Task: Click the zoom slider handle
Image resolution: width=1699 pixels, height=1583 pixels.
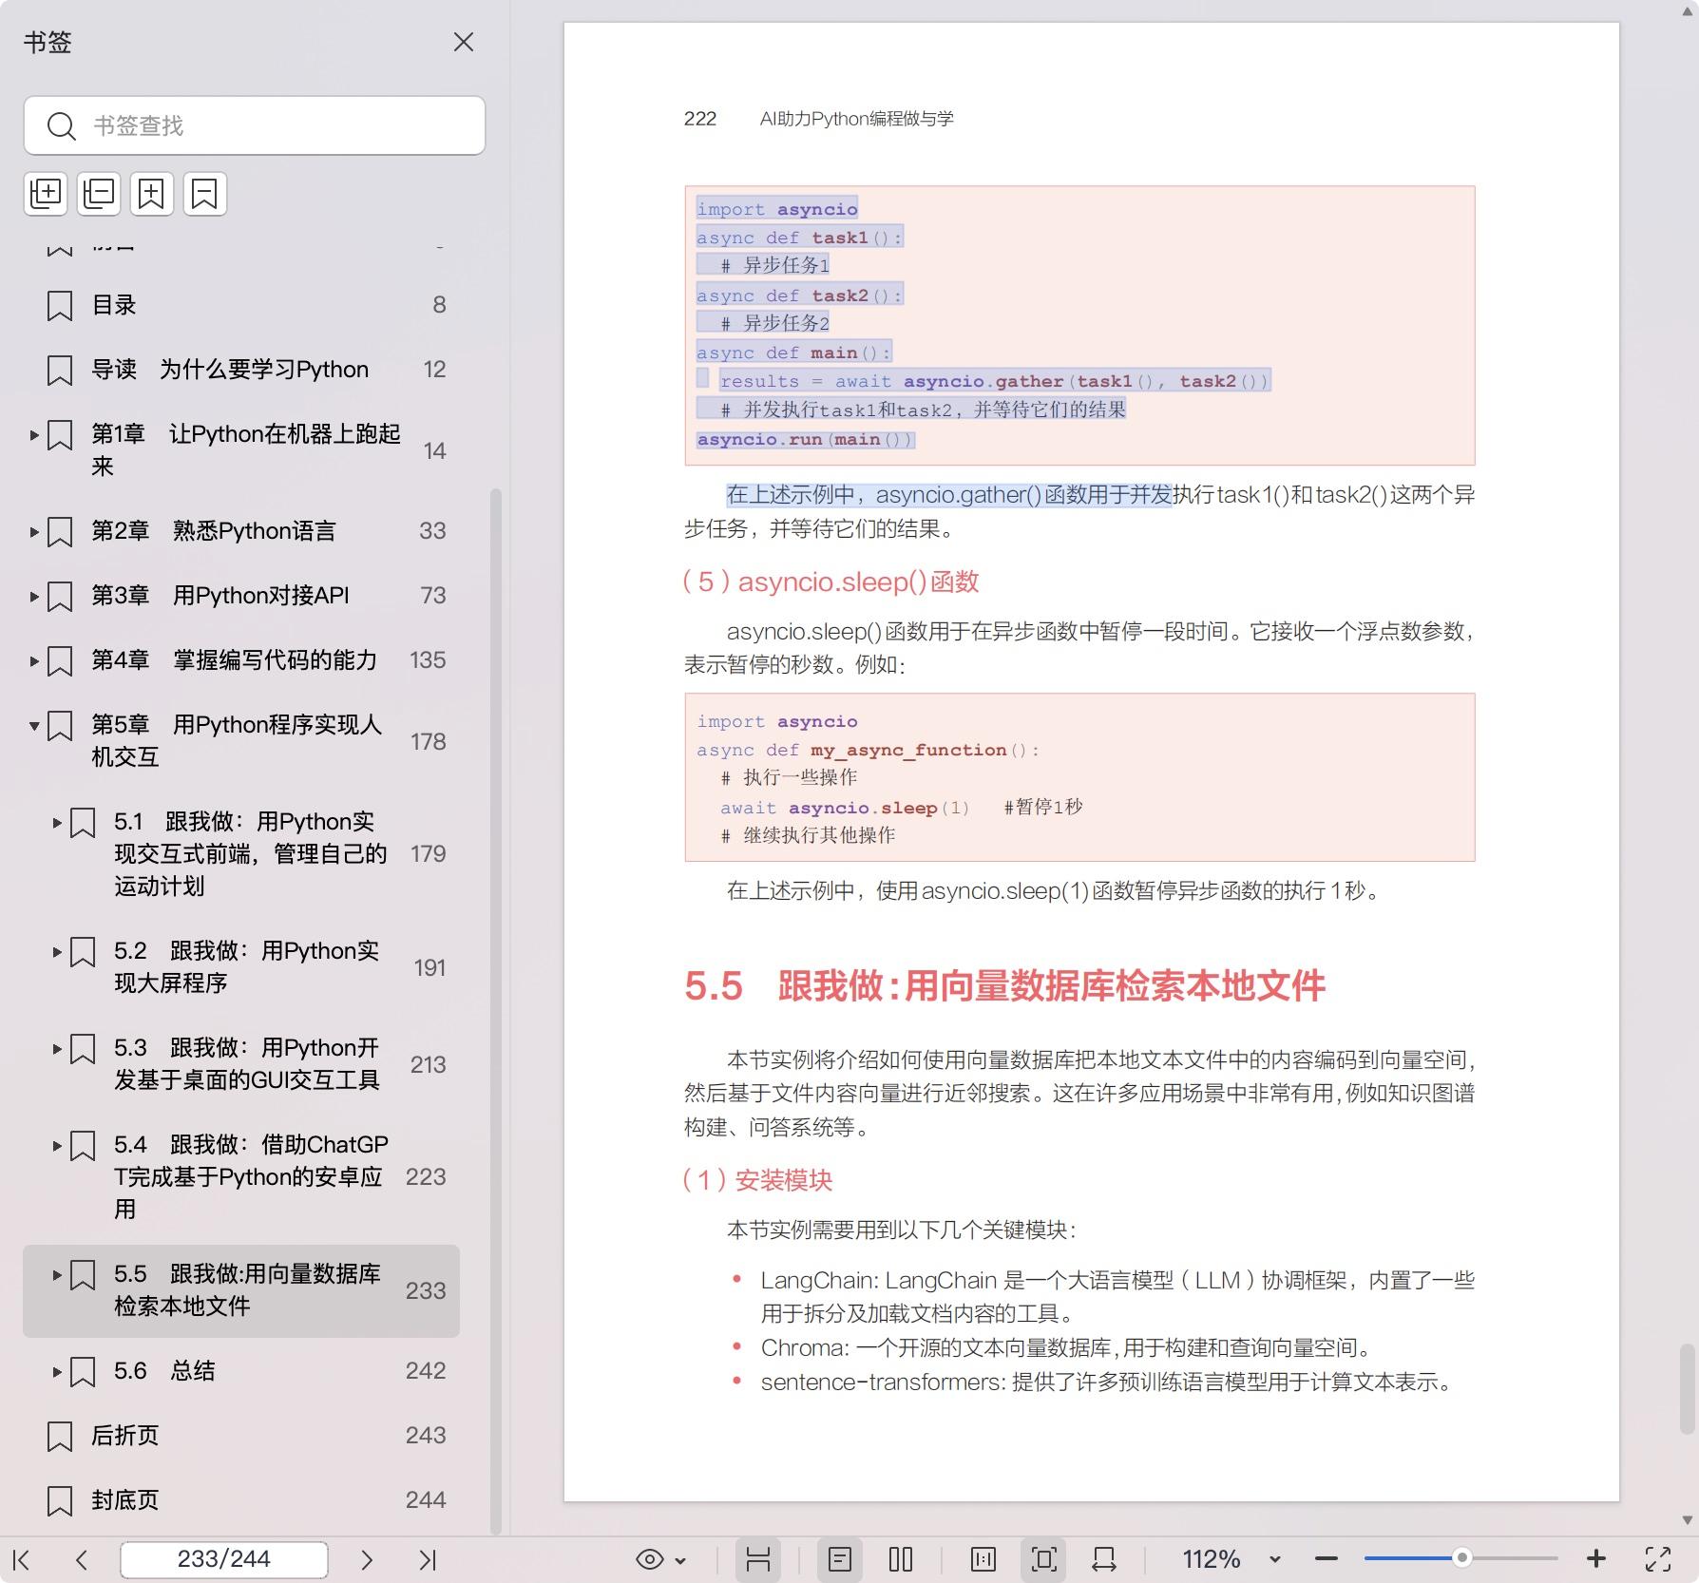Action: click(1462, 1557)
